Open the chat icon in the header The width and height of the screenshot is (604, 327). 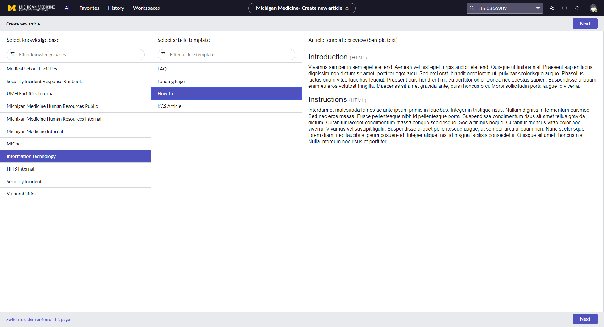[x=551, y=8]
